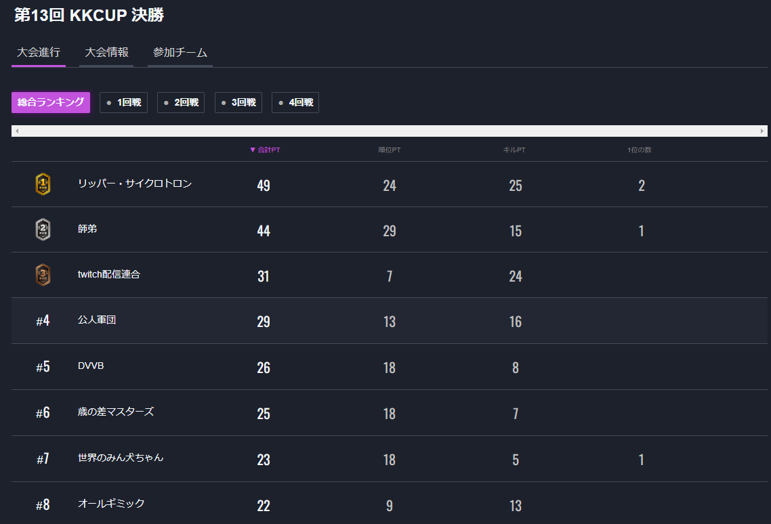The image size is (771, 524).
Task: Click placement points 29 for 師弟
Action: (390, 231)
